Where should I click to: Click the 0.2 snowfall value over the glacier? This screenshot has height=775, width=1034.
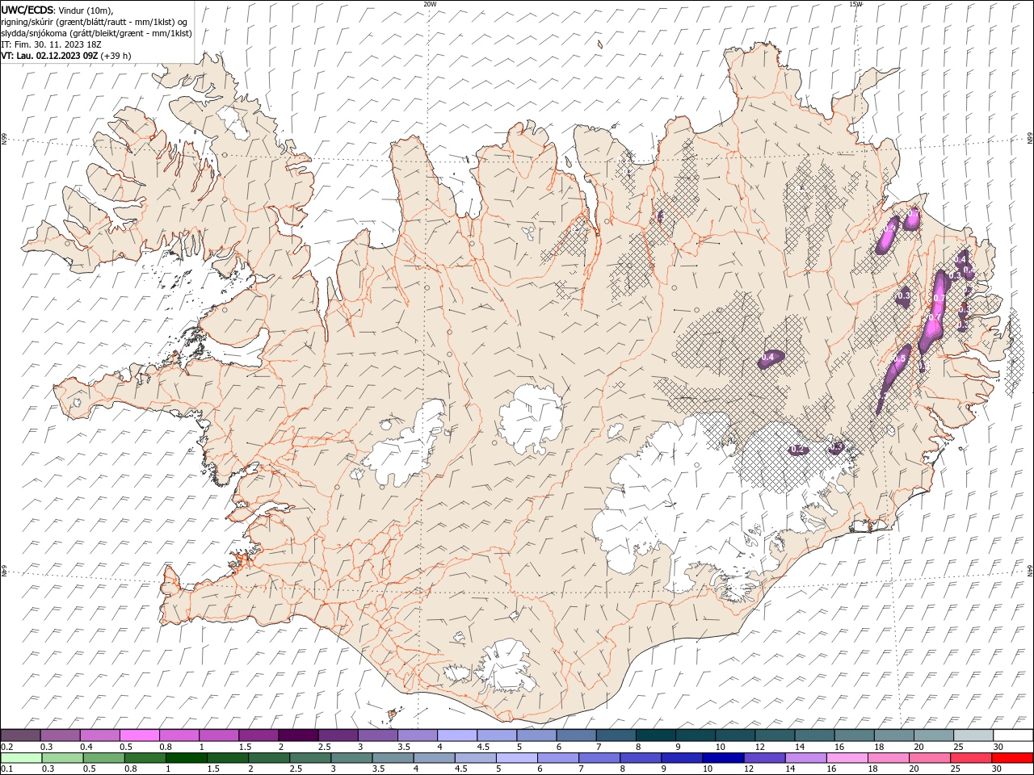point(797,449)
